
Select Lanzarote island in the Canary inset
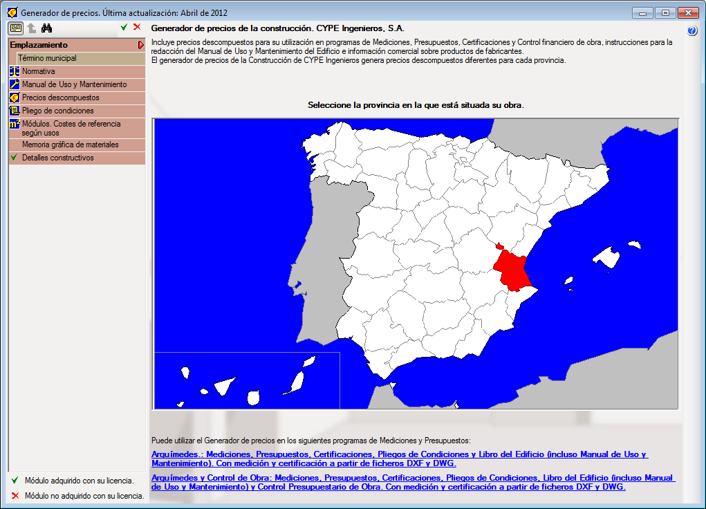coord(309,361)
